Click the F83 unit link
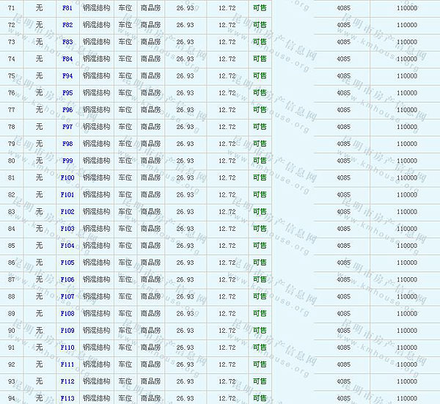The image size is (440, 404). click(x=67, y=42)
